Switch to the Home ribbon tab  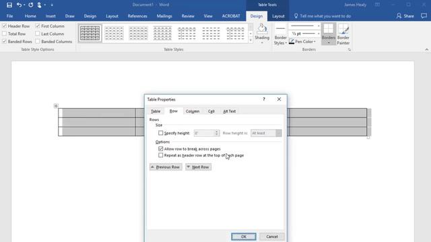pyautogui.click(x=30, y=16)
